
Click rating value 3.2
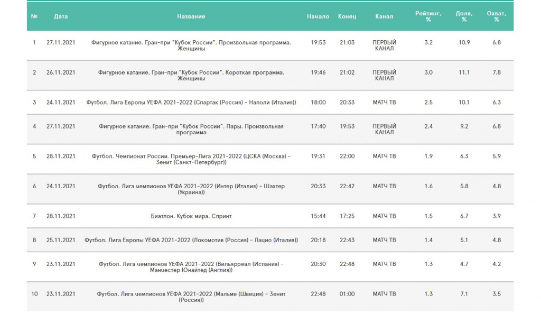click(x=428, y=42)
